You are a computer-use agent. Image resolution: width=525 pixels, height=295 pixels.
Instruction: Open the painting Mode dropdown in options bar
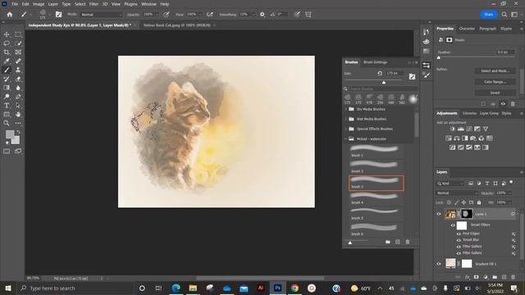pos(102,15)
